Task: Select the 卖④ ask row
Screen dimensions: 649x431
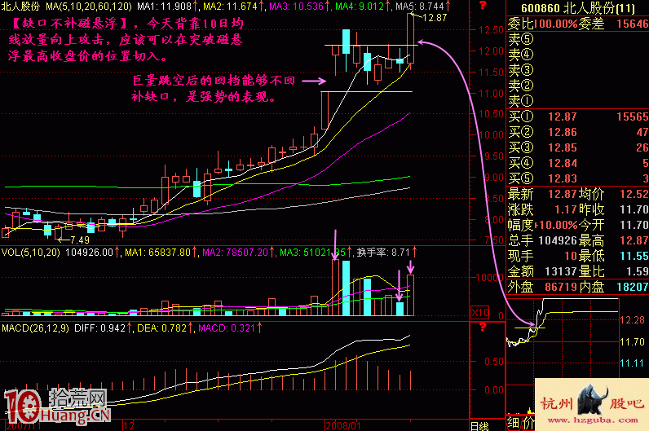Action: coord(578,55)
